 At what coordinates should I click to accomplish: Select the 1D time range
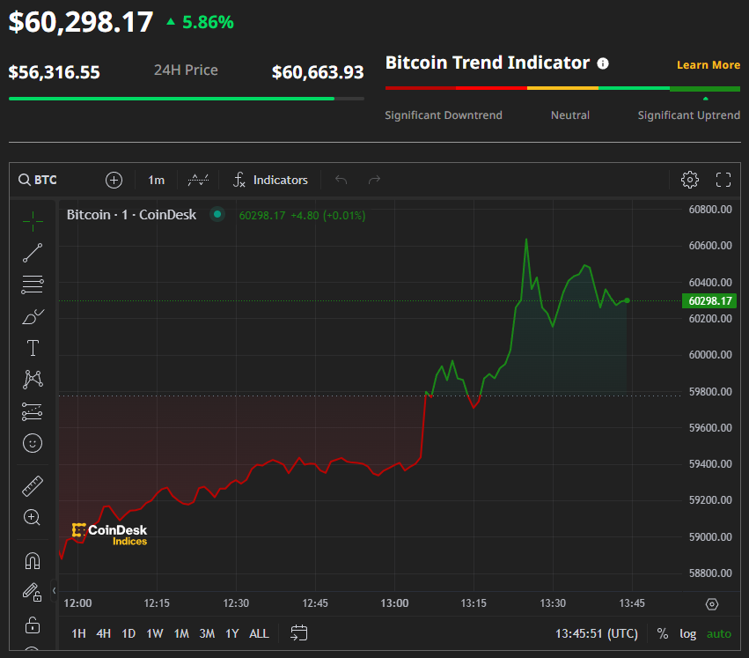click(x=129, y=633)
